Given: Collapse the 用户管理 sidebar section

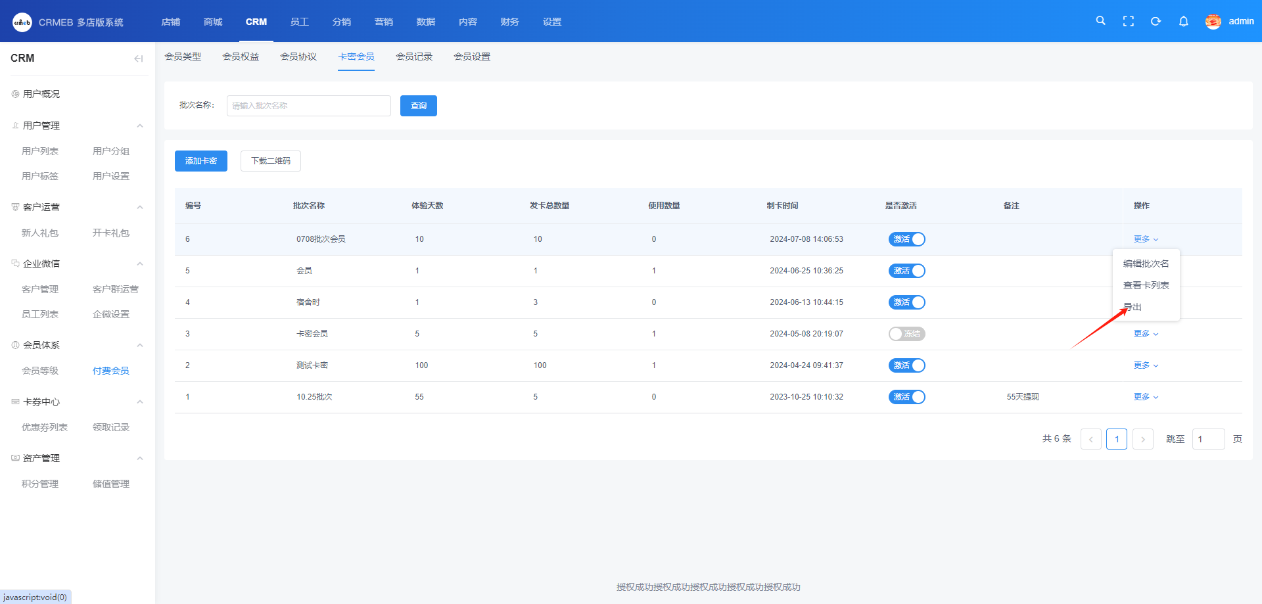Looking at the screenshot, I should click(139, 126).
